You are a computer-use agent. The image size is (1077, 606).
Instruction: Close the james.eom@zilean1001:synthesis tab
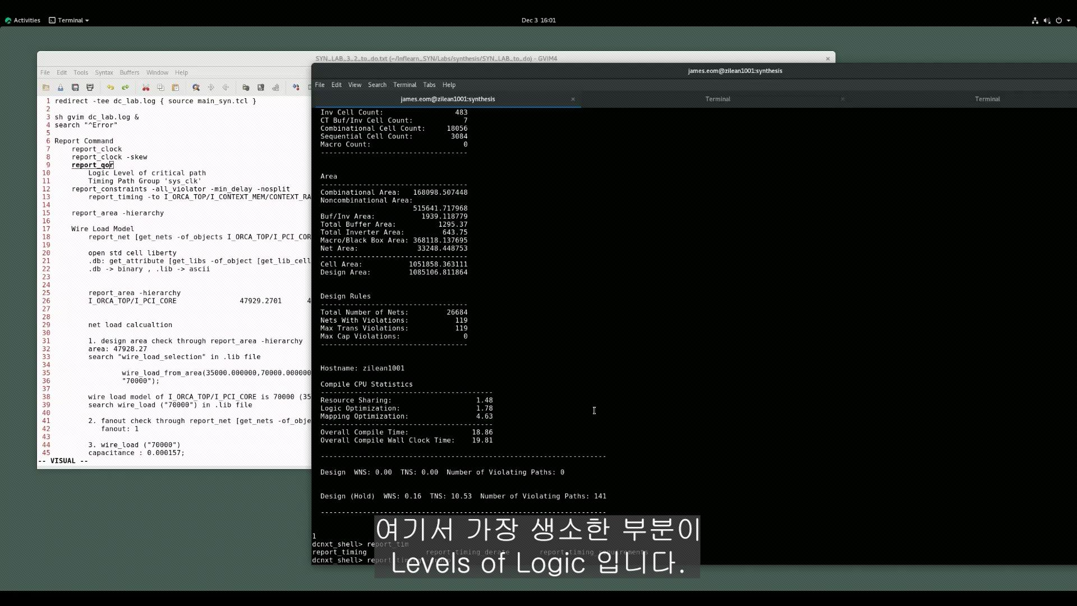tap(573, 99)
